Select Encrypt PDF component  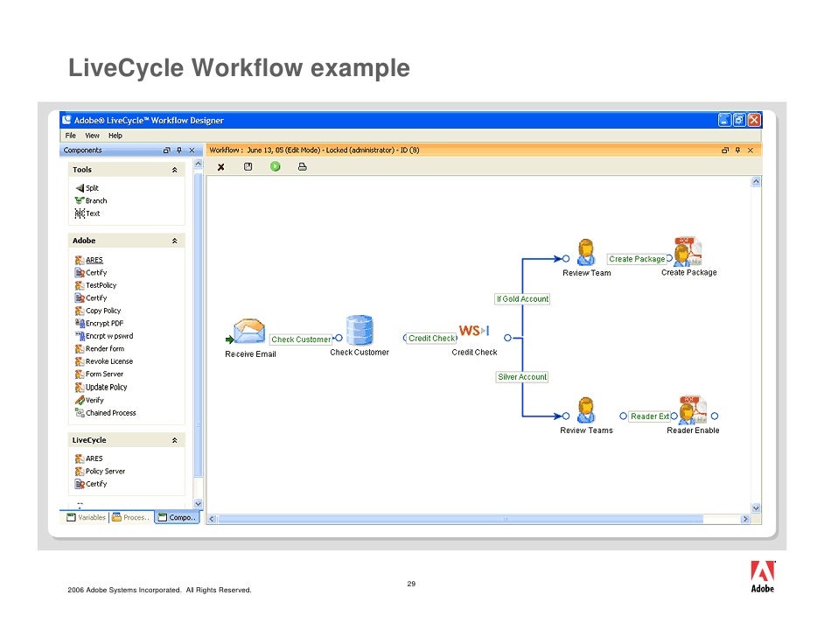pos(100,323)
